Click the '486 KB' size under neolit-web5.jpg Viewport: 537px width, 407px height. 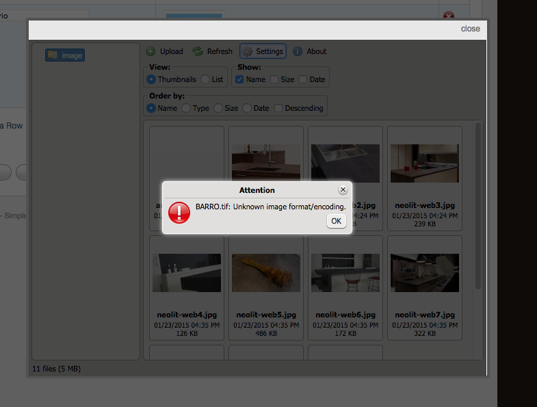[x=266, y=333]
